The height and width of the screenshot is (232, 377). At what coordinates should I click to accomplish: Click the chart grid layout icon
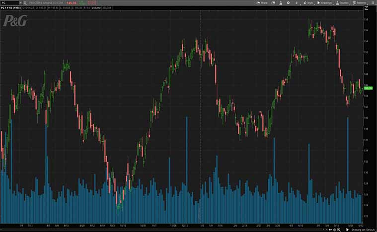273,3
